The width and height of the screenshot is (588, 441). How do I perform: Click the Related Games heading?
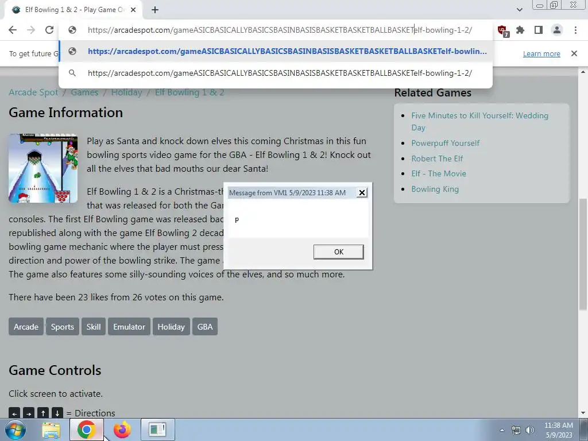click(433, 92)
